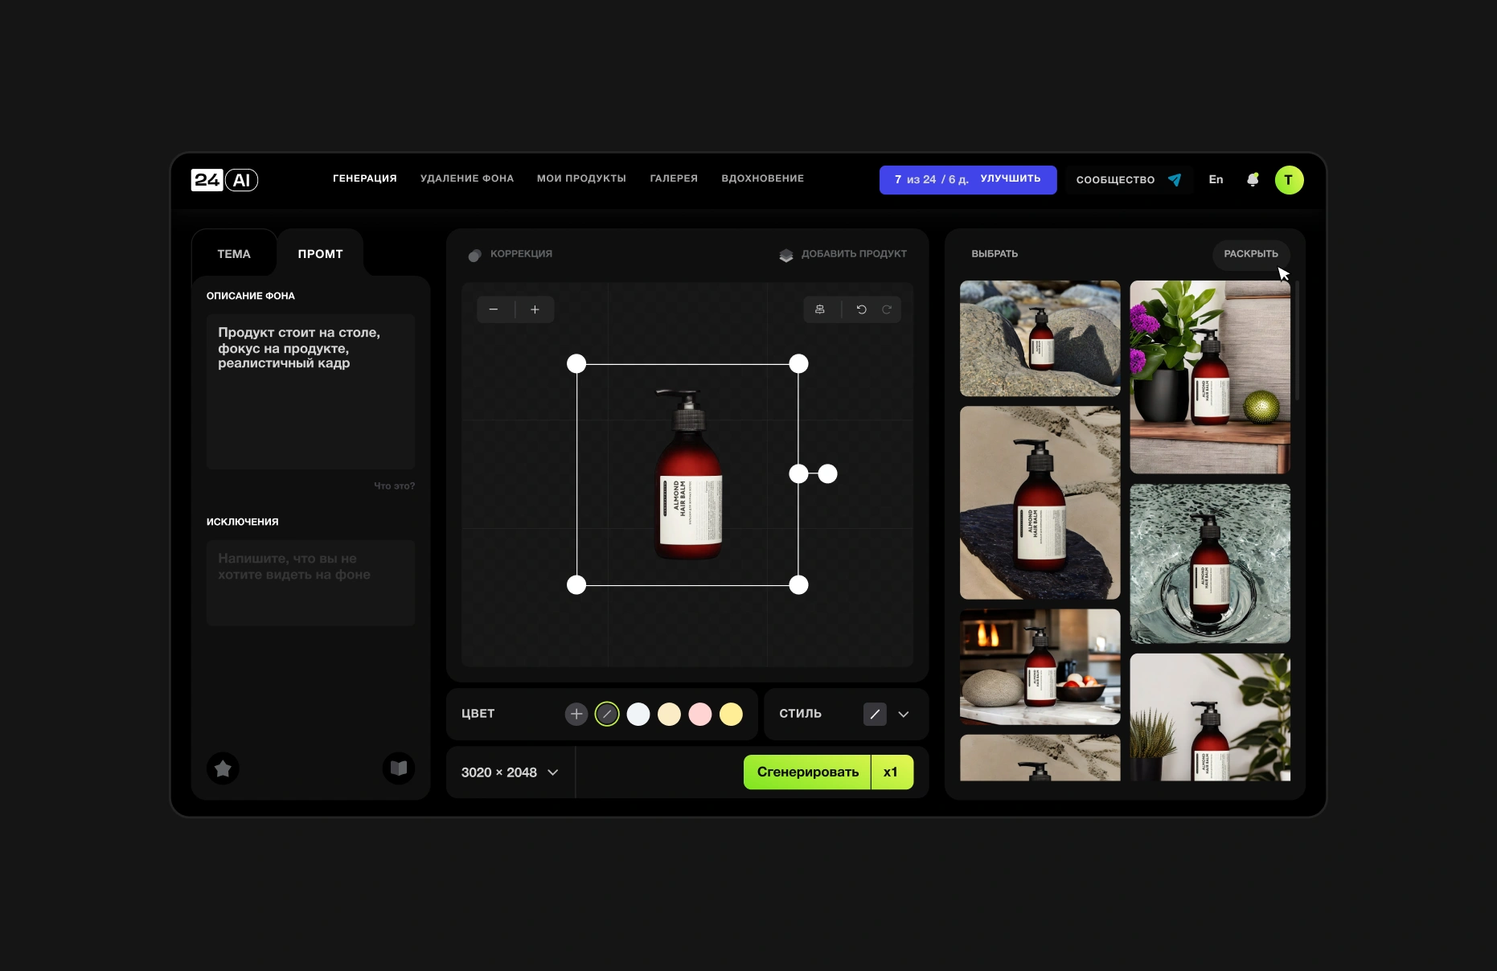The image size is (1497, 971).
Task: Switch language via En toggle
Action: coord(1216,180)
